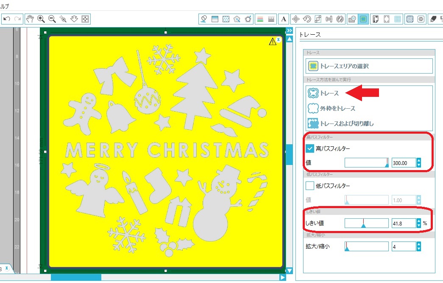
Task: Collapse the side panel with the double chevron
Action: (289, 30)
